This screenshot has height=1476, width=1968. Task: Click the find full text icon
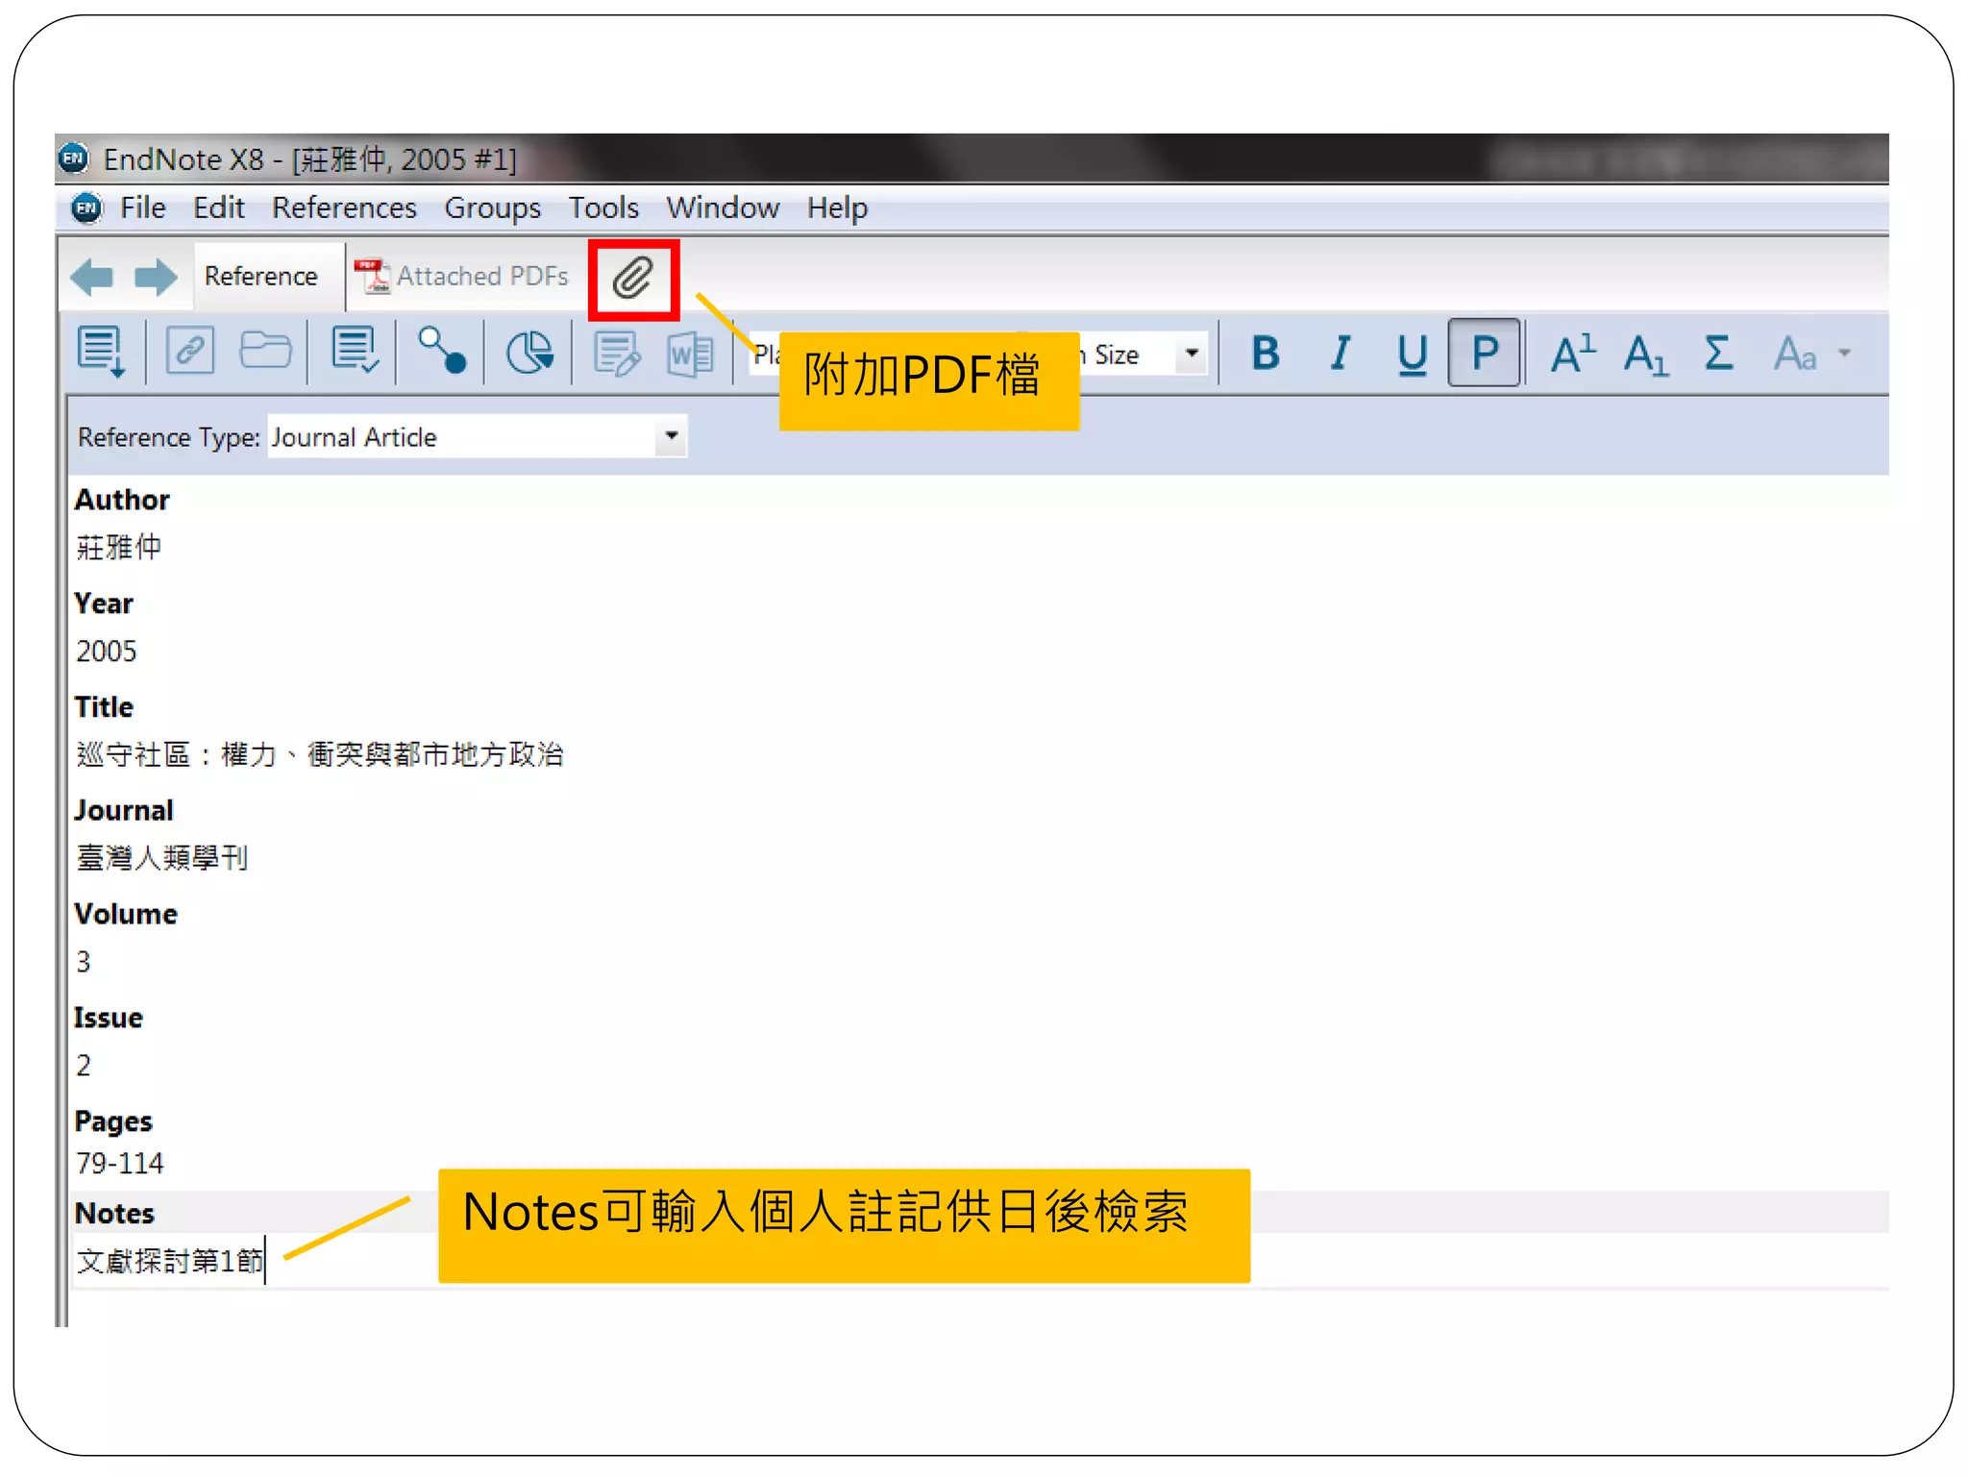(x=441, y=350)
